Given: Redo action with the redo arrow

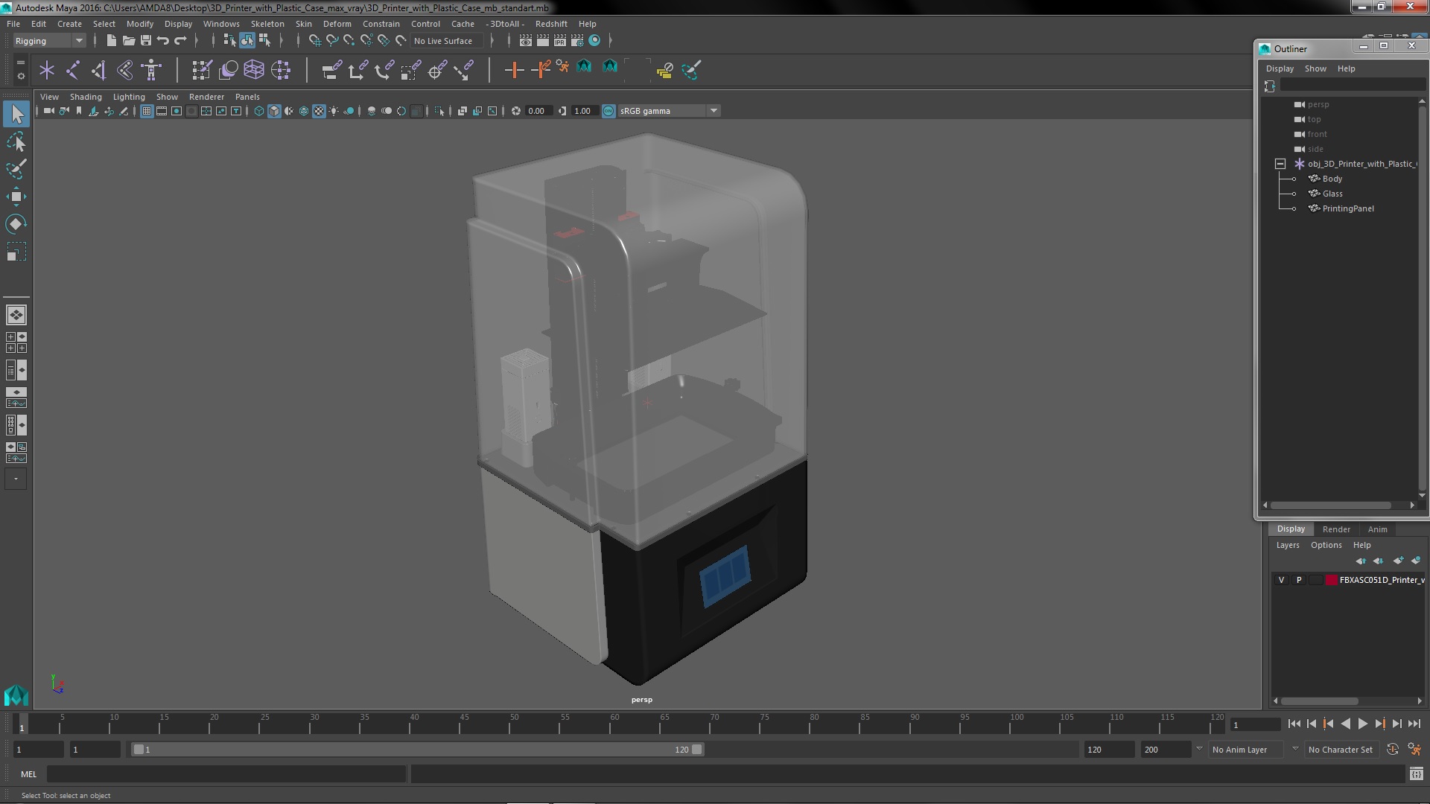Looking at the screenshot, I should click(180, 41).
